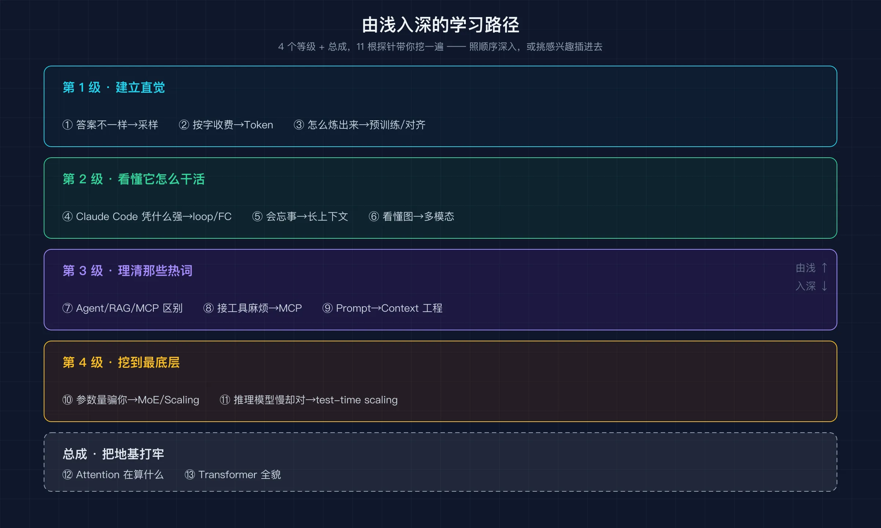
Task: Open item ② 按字收费→Token
Action: click(226, 125)
